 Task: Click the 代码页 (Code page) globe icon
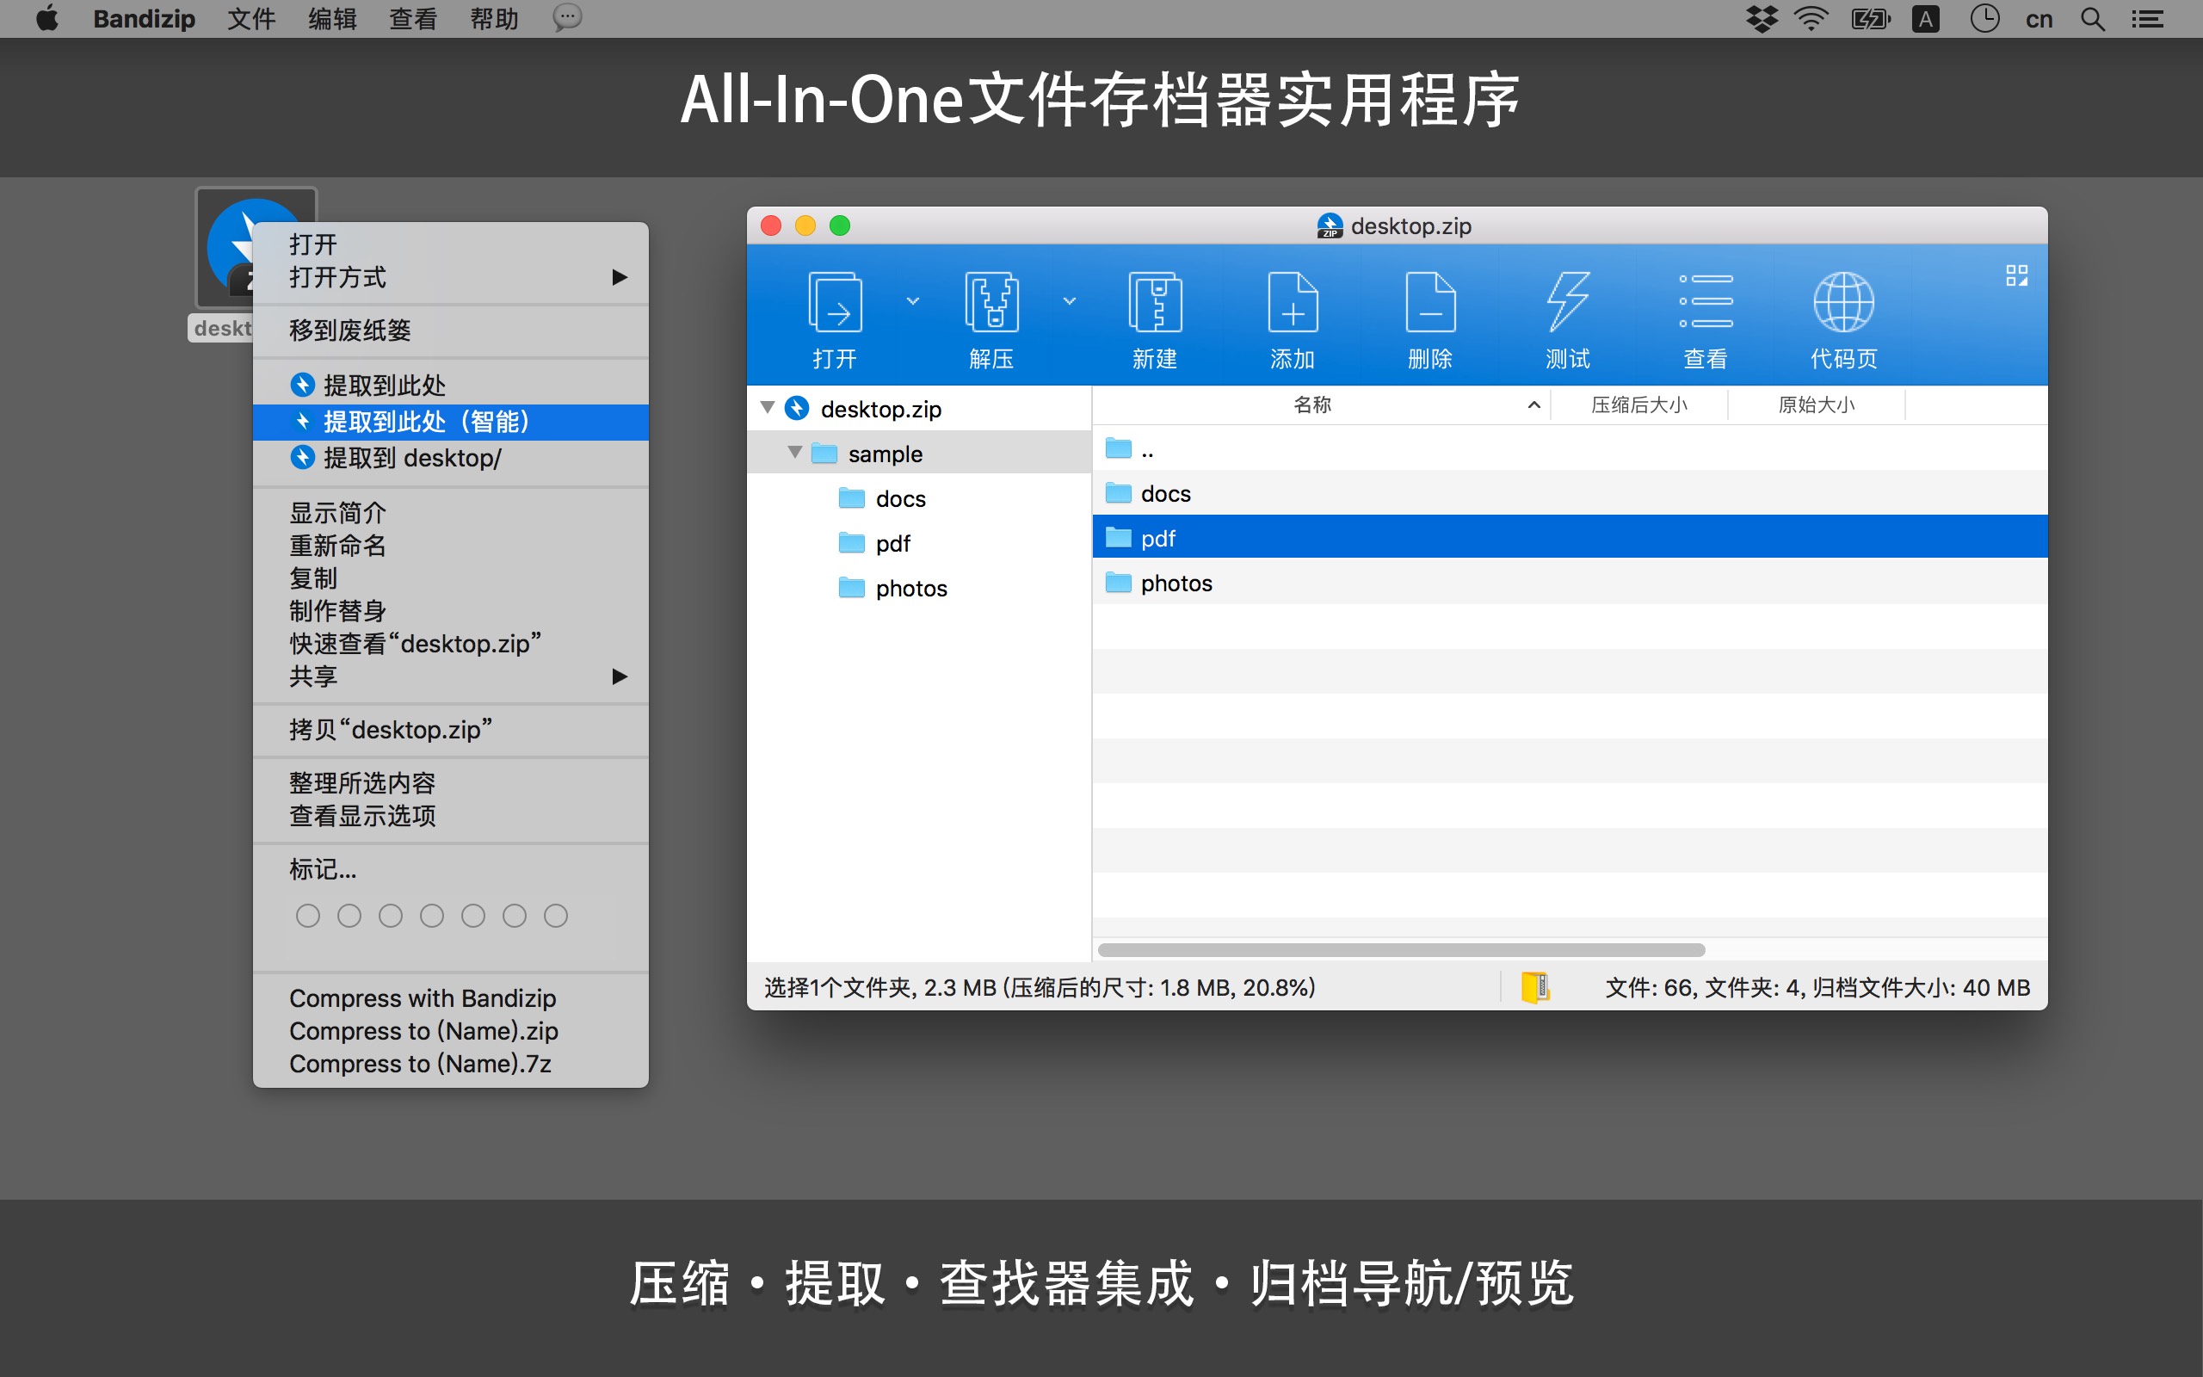(x=1843, y=303)
